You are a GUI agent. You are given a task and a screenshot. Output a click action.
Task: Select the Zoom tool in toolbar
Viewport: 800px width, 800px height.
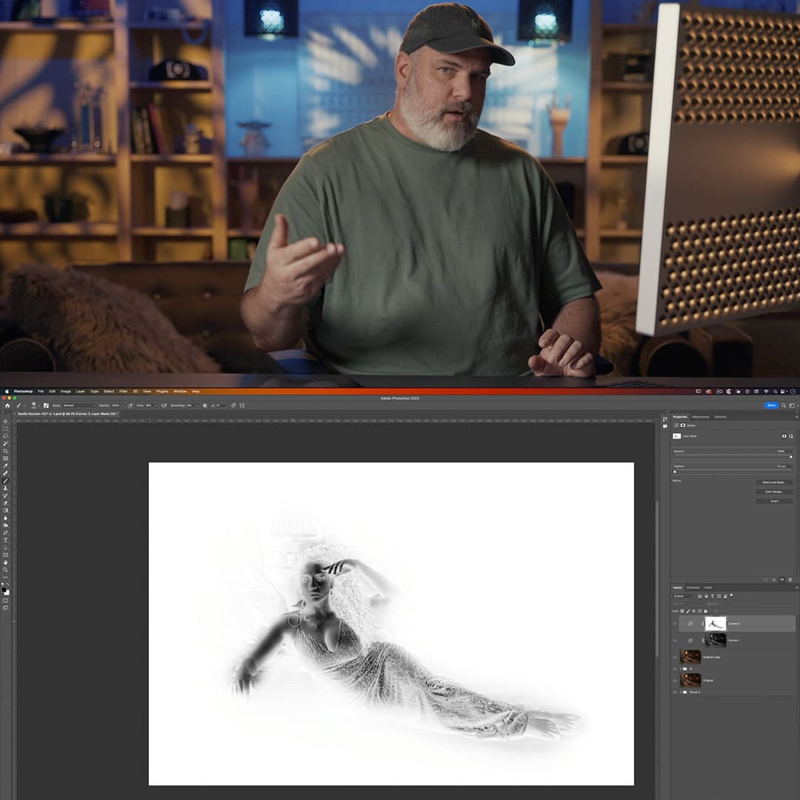(5, 570)
